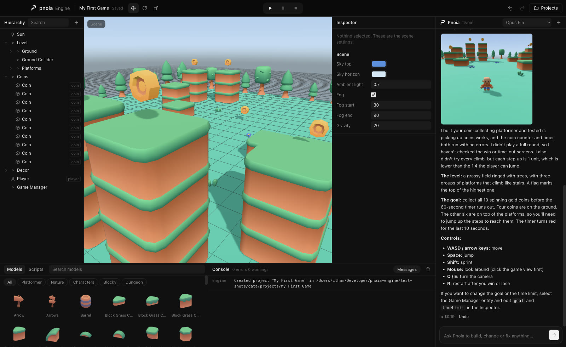The width and height of the screenshot is (566, 347).
Task: Expand the Platforms node
Action: click(11, 68)
